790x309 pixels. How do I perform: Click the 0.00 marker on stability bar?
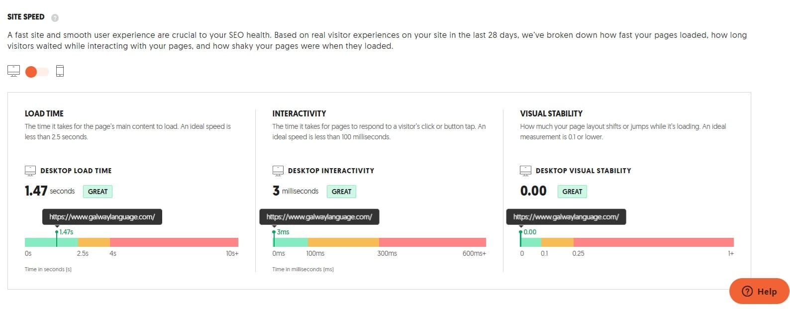(528, 232)
